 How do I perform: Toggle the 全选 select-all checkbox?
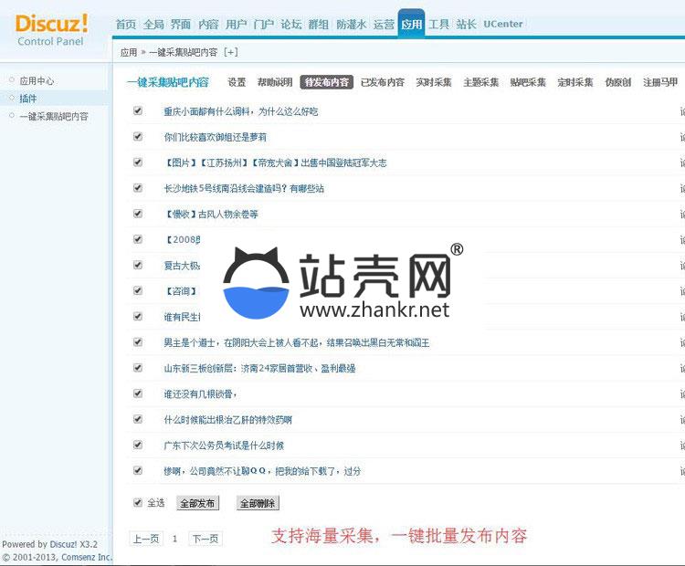coord(138,502)
